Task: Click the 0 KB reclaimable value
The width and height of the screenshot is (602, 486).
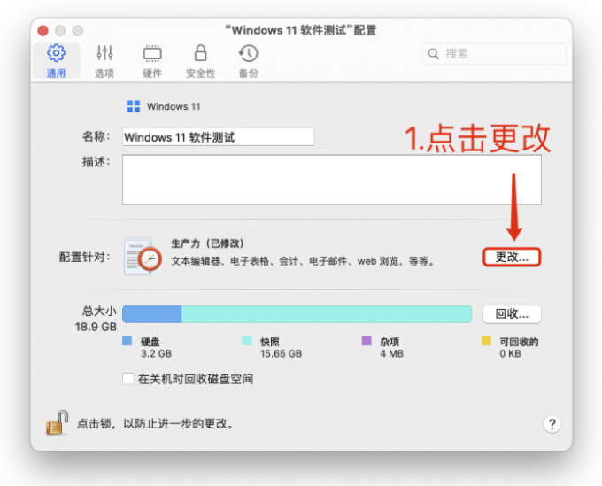Action: [510, 353]
